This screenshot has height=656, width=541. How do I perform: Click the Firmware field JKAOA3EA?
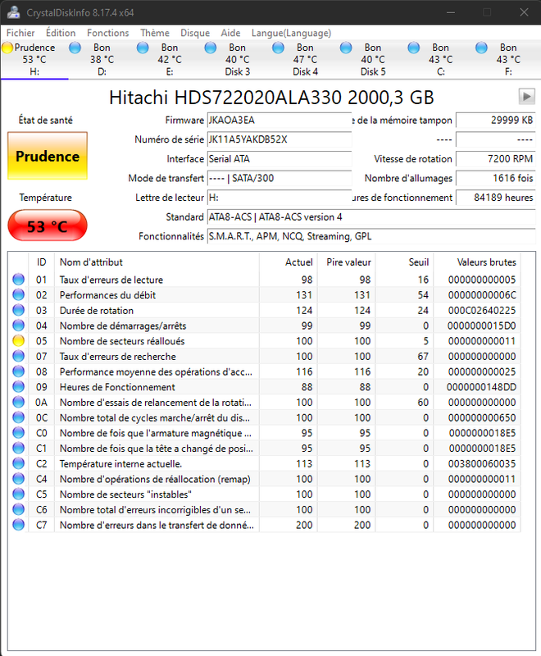click(x=280, y=121)
